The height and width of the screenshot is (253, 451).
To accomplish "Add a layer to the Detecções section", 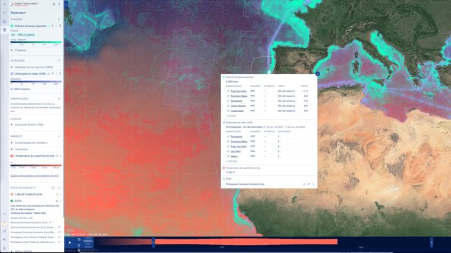I will point(59,61).
